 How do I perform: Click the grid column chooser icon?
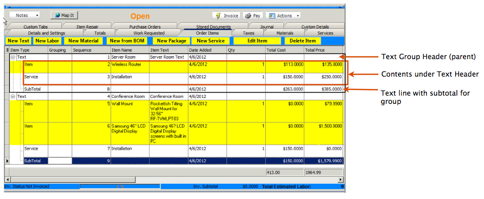point(7,49)
